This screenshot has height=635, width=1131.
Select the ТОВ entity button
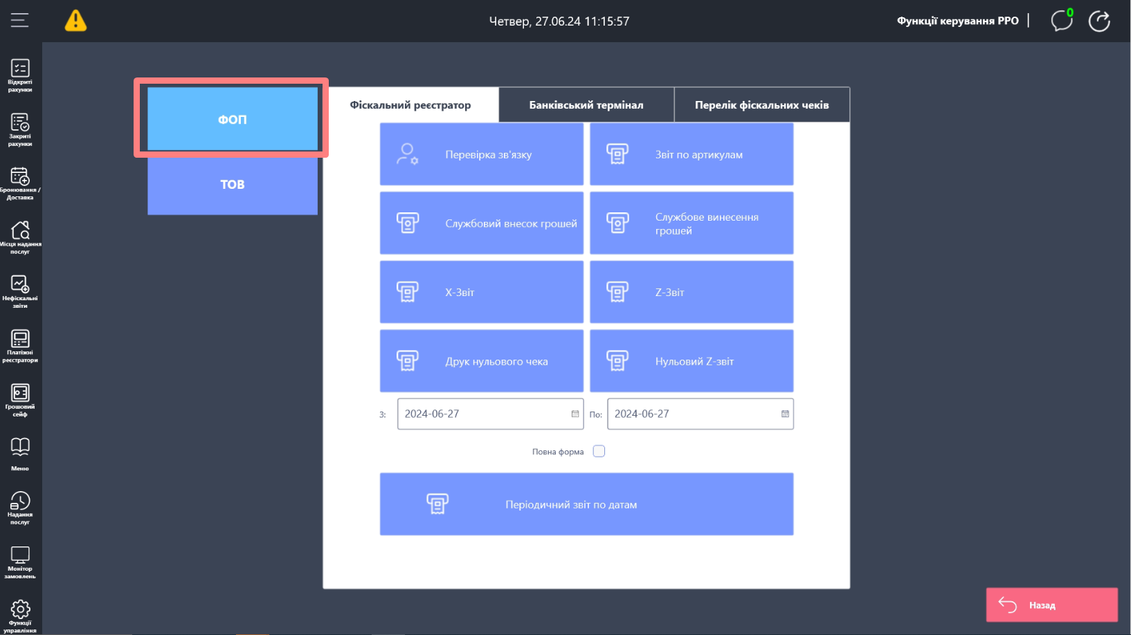tap(233, 185)
